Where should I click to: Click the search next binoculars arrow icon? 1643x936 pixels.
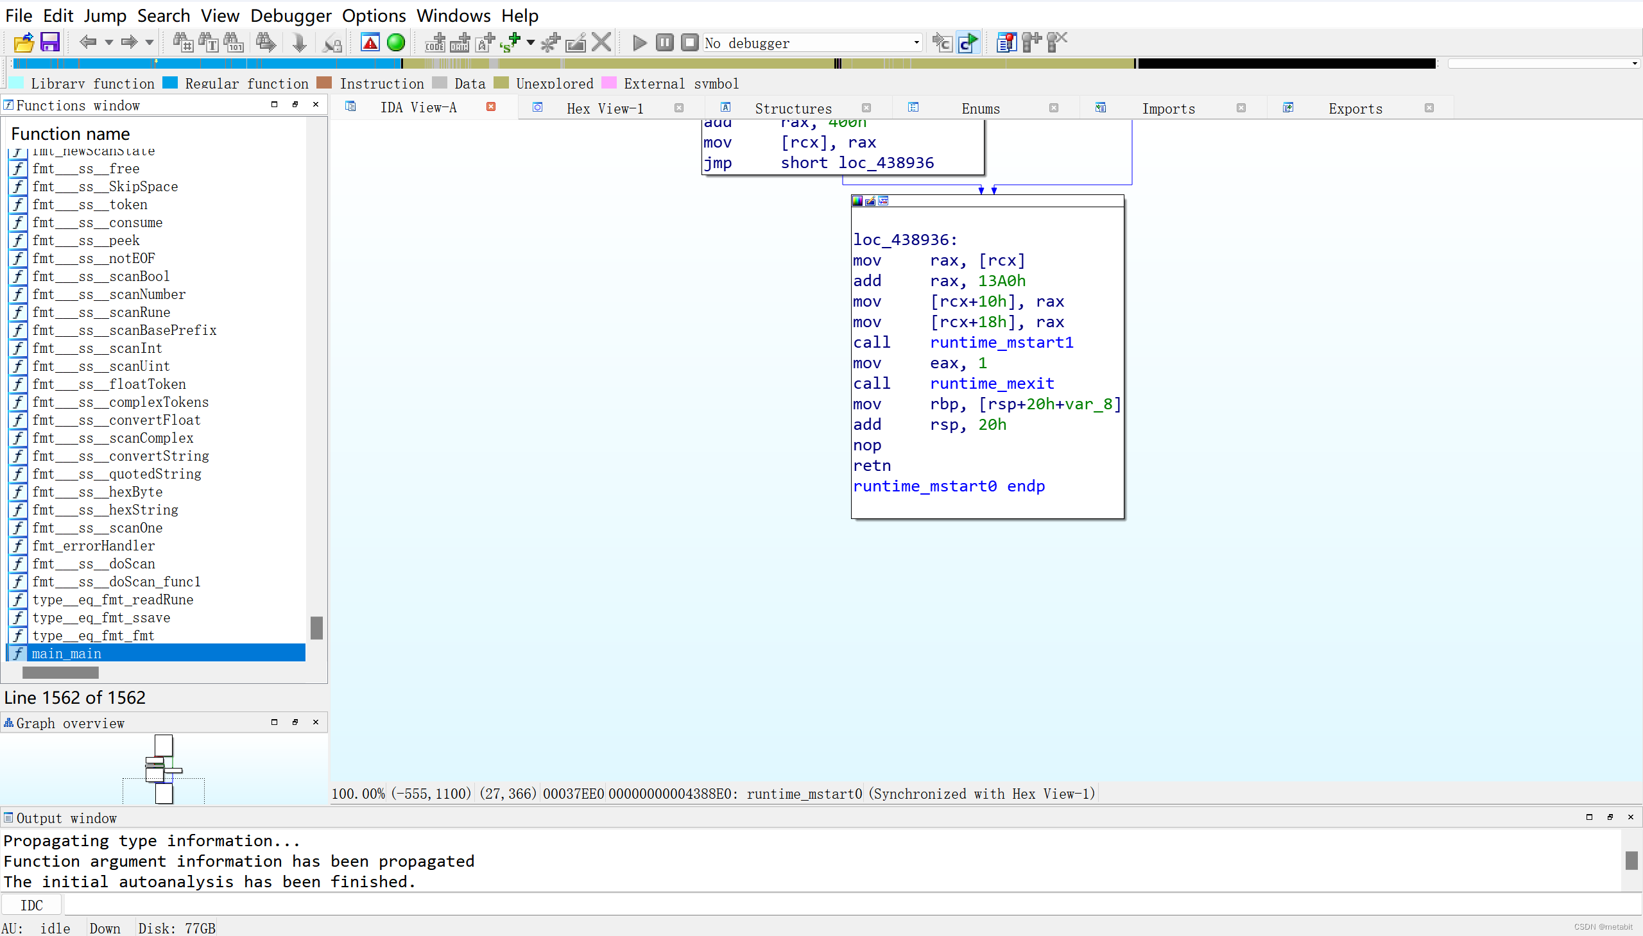(x=266, y=43)
